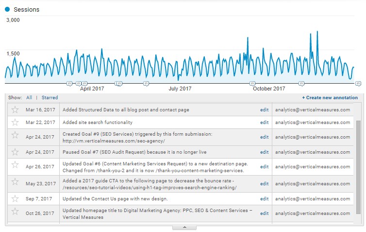This screenshot has width=366, height=232.
Task: Edit the homepage title annotation
Action: 264,214
